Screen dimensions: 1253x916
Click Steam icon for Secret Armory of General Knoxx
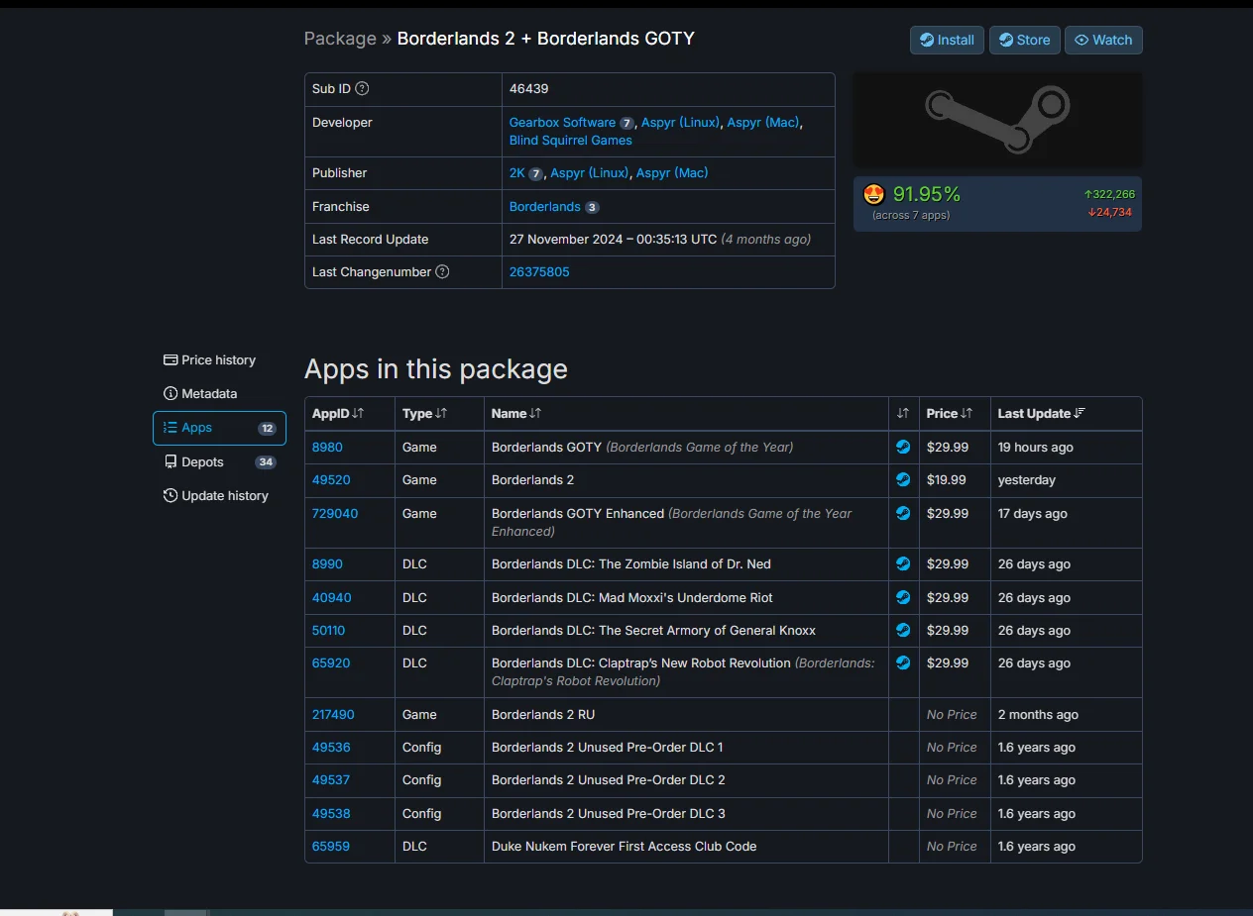tap(903, 630)
